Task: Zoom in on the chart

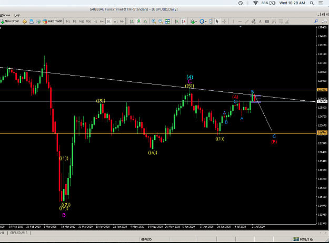Action: 154,22
